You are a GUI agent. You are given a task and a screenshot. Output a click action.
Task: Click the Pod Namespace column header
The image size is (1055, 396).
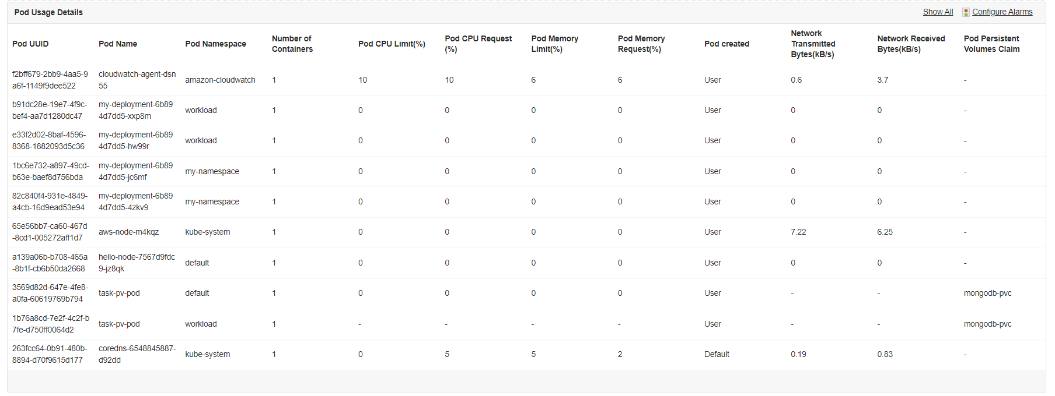[x=215, y=44]
